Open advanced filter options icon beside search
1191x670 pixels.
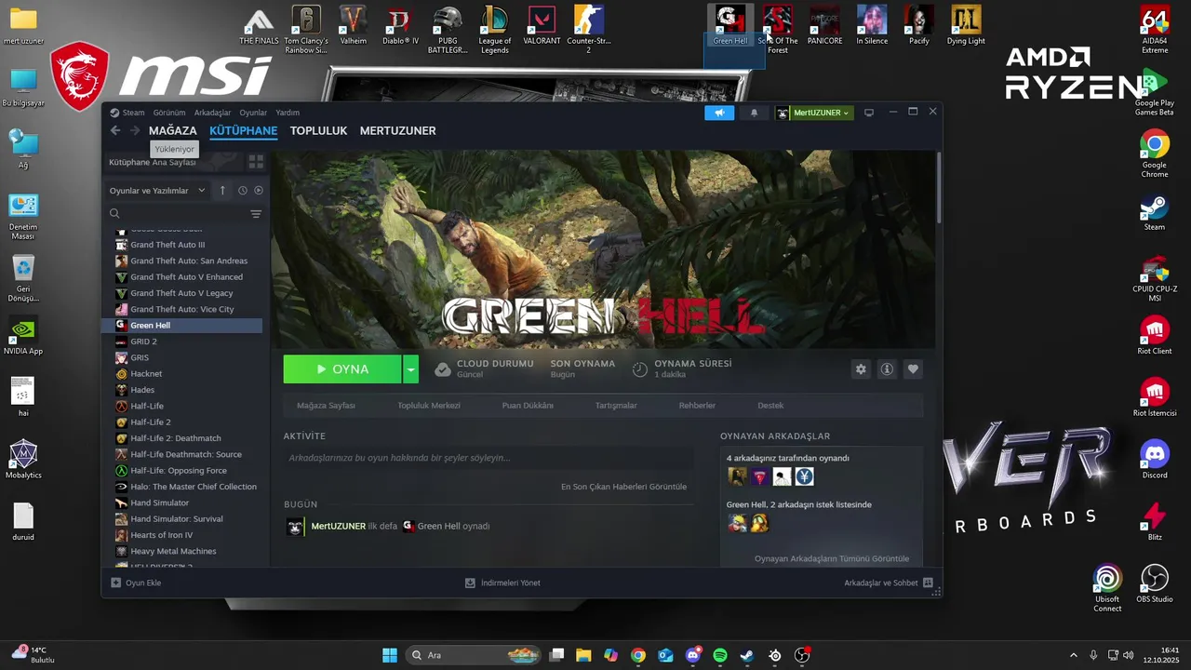pyautogui.click(x=256, y=214)
